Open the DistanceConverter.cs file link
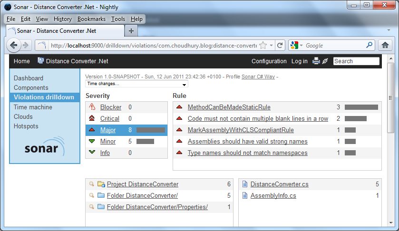 280,184
